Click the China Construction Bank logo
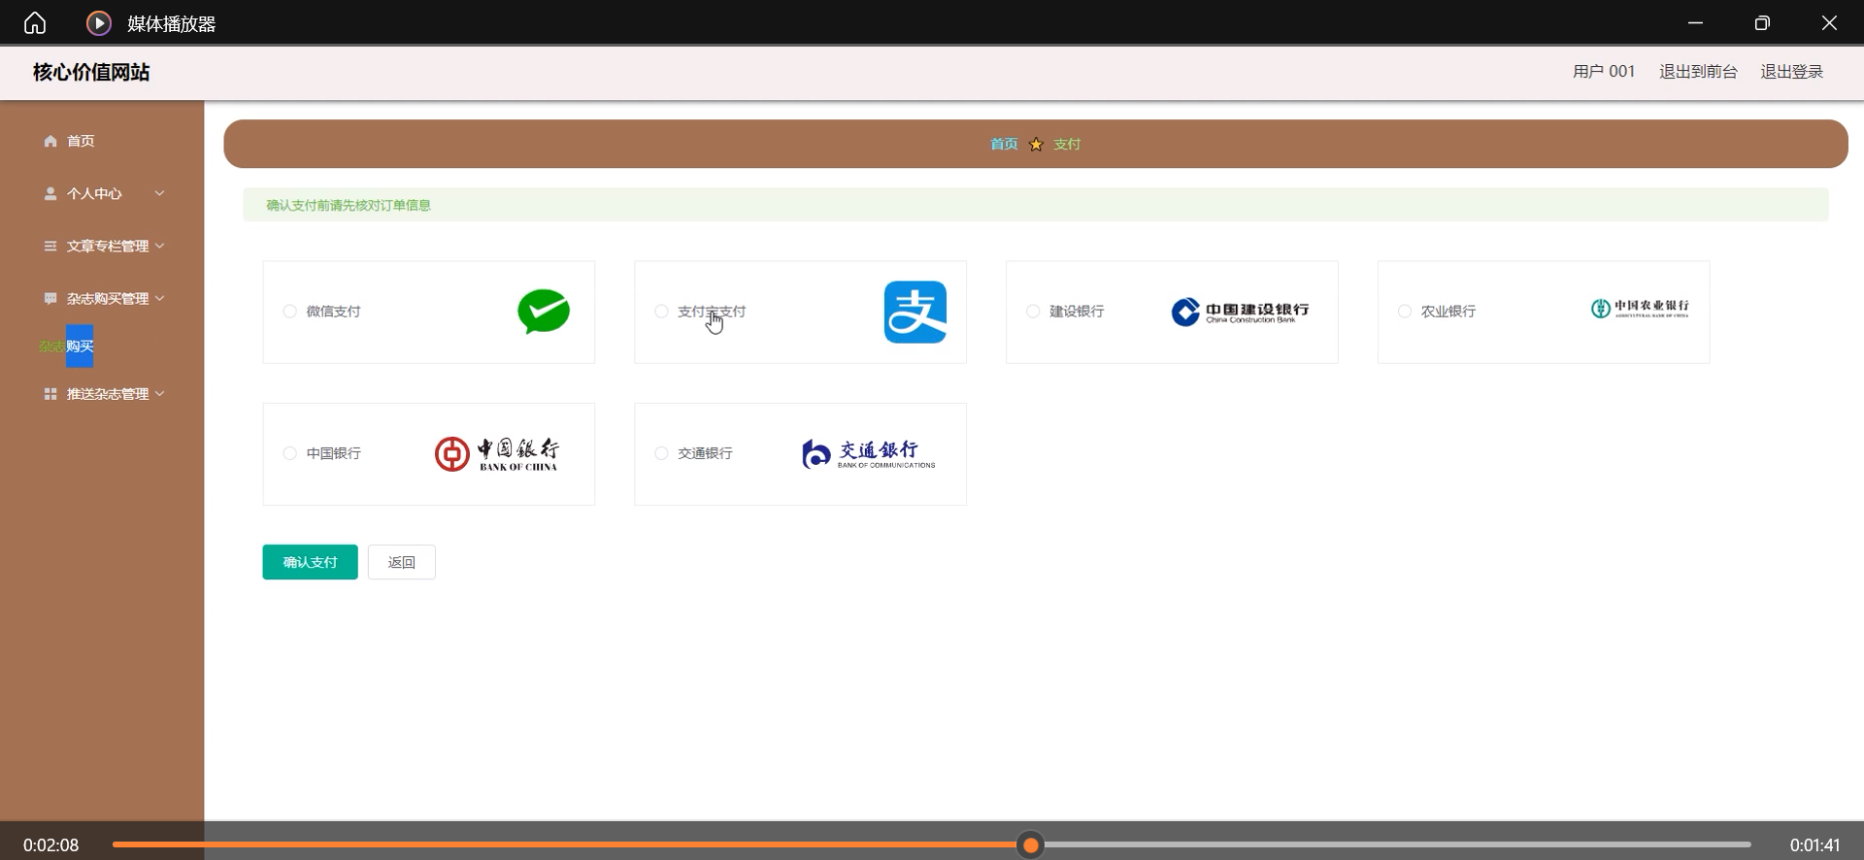The height and width of the screenshot is (860, 1864). (1240, 312)
